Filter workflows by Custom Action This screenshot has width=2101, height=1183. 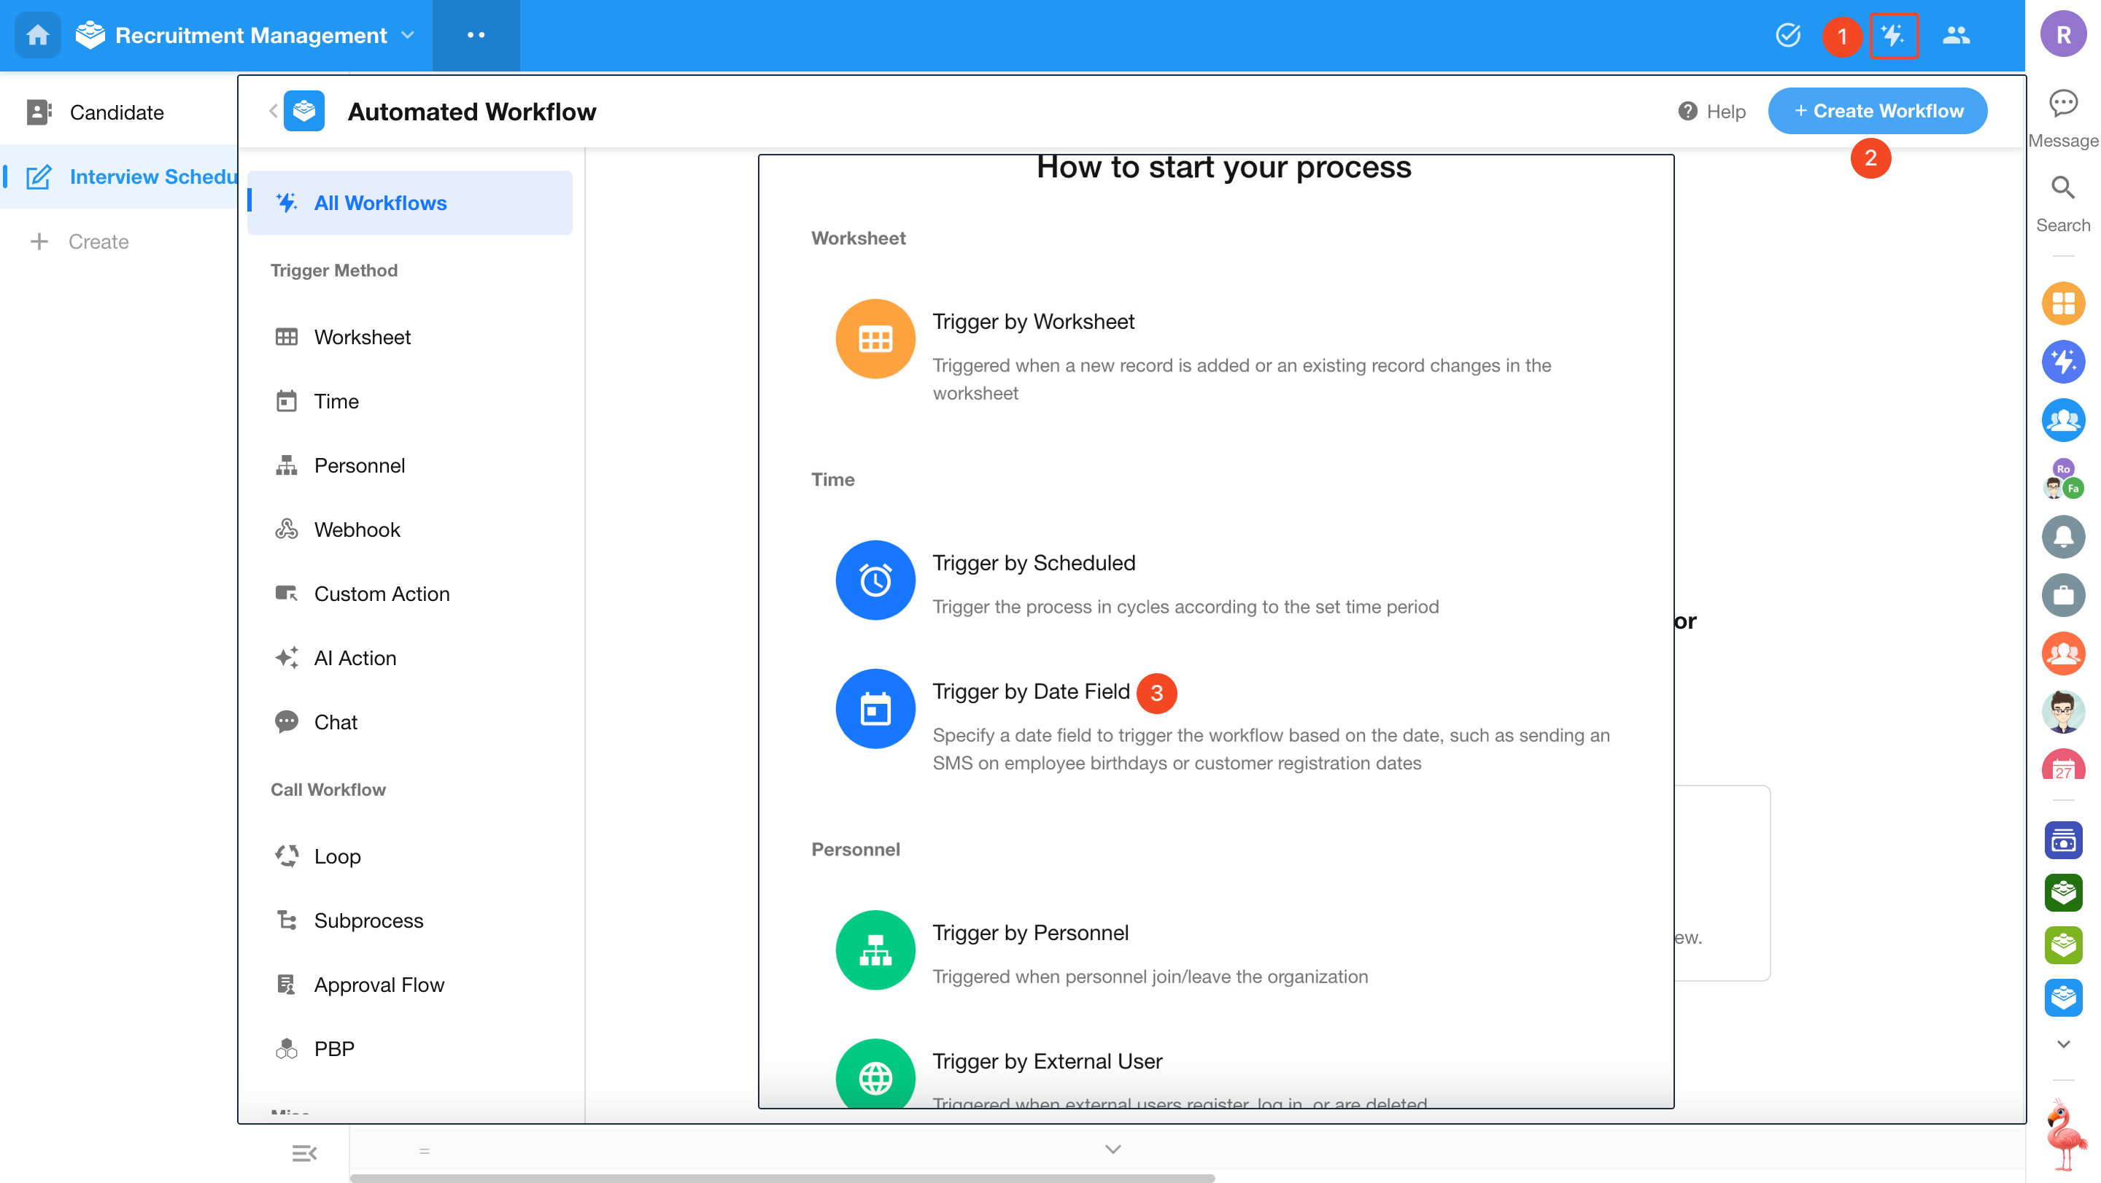tap(409, 594)
